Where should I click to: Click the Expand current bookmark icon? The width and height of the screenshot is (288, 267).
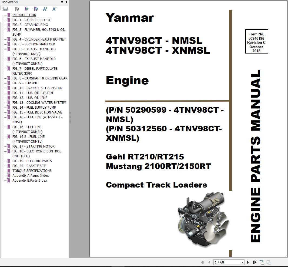tap(36, 9)
